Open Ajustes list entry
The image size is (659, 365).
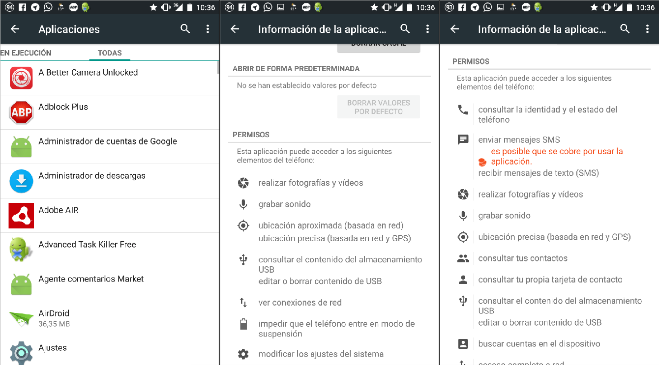tap(110, 351)
